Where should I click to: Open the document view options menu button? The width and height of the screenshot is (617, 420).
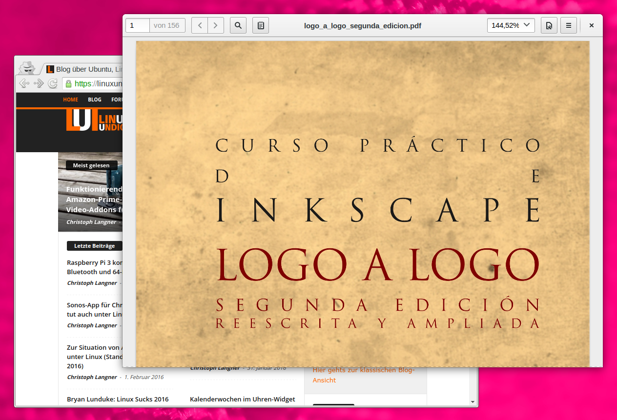pyautogui.click(x=549, y=25)
